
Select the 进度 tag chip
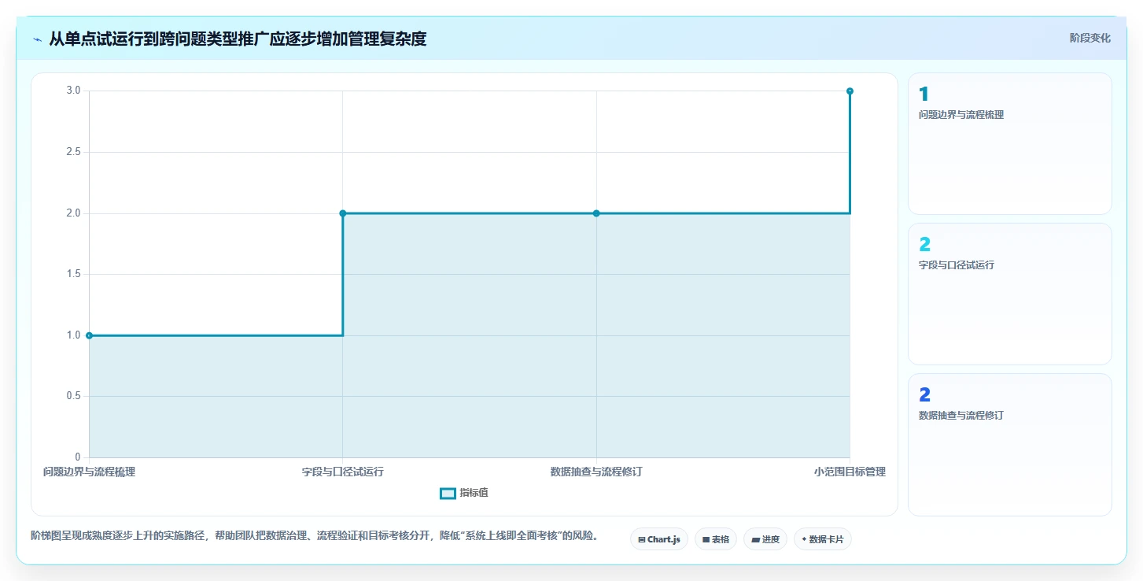coord(765,539)
